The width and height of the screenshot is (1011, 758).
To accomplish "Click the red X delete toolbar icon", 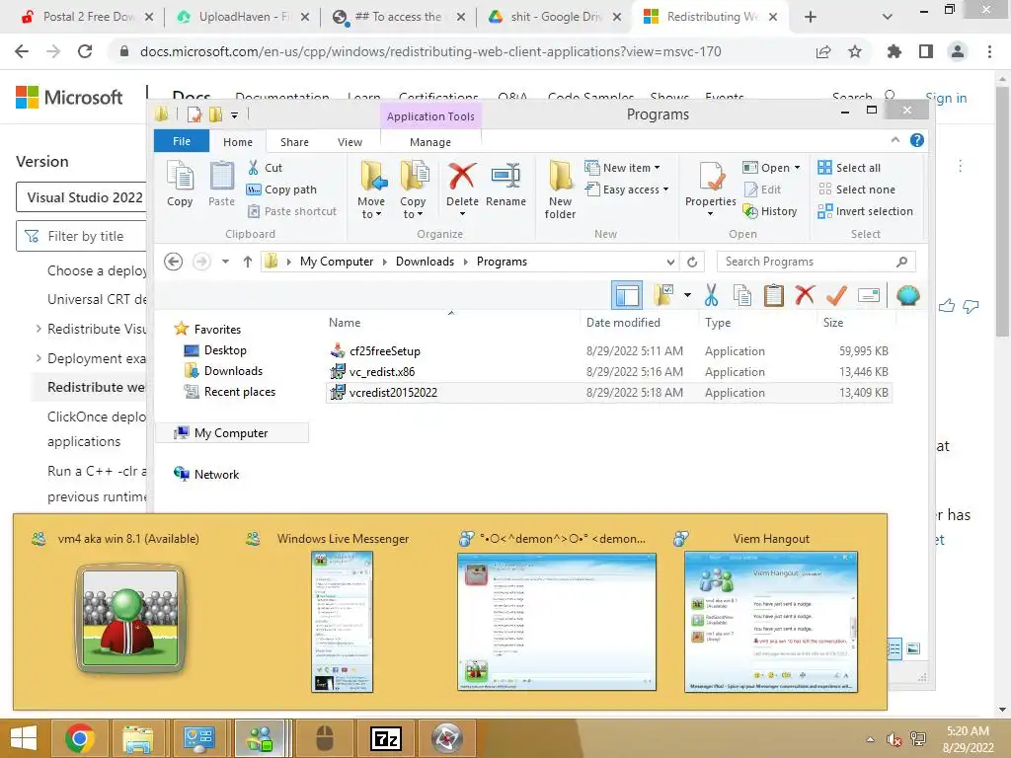I will pos(805,295).
